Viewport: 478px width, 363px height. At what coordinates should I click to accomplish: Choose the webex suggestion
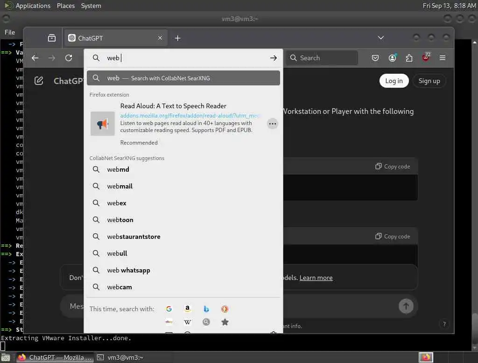point(183,203)
